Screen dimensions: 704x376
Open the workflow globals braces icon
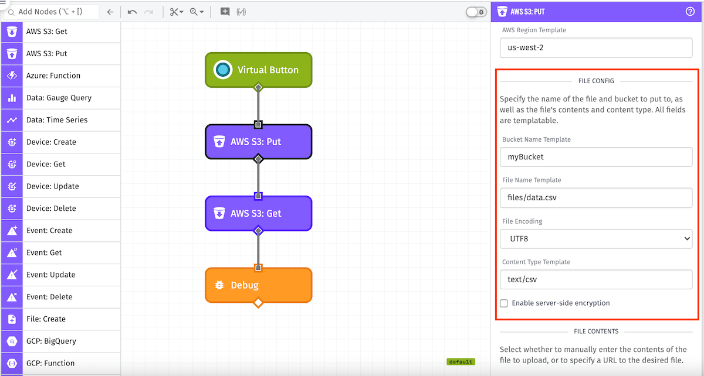241,12
